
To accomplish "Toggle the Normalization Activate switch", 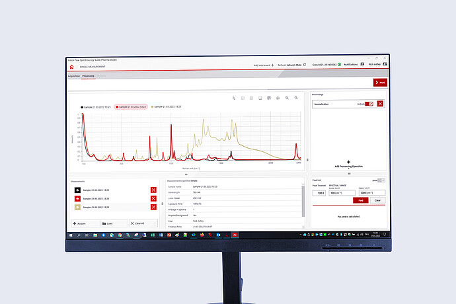I will tap(369, 104).
